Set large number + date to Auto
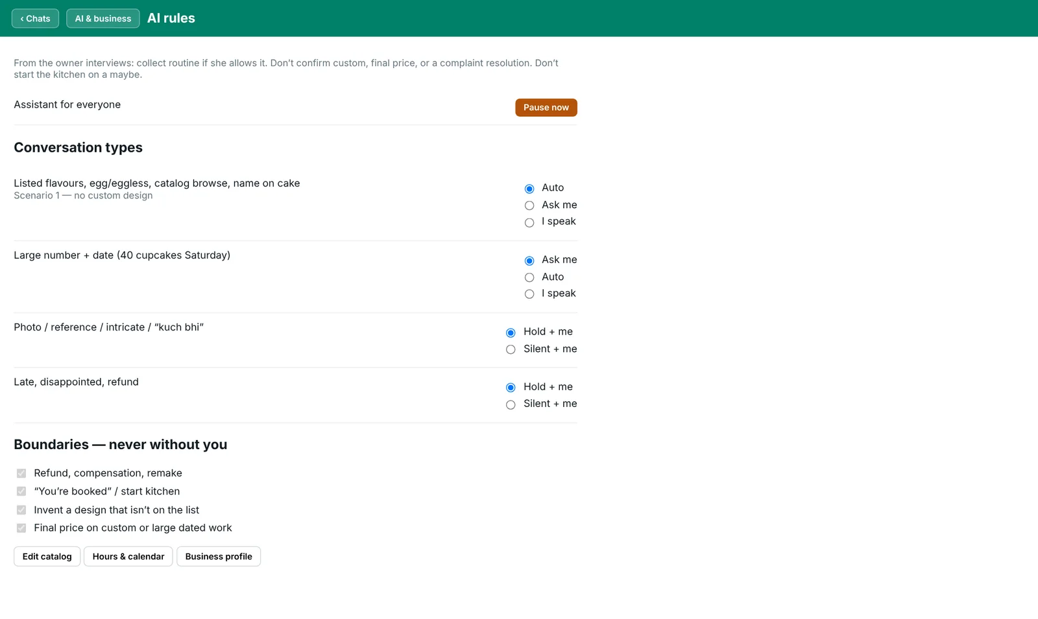Image resolution: width=1038 pixels, height=619 pixels. pos(529,277)
